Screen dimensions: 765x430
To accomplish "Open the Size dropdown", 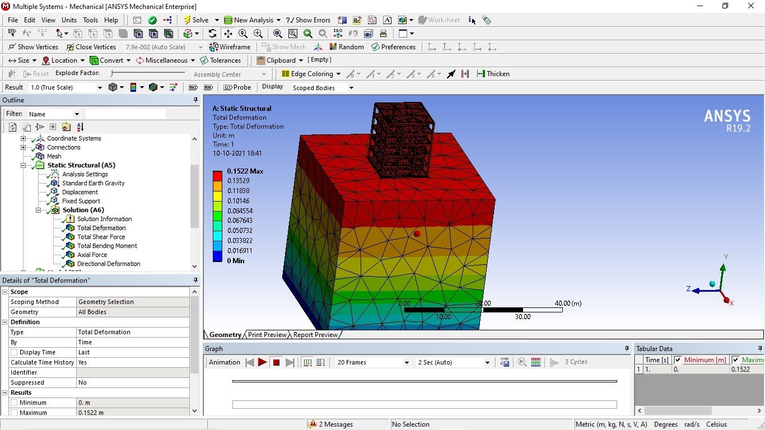I will point(22,60).
